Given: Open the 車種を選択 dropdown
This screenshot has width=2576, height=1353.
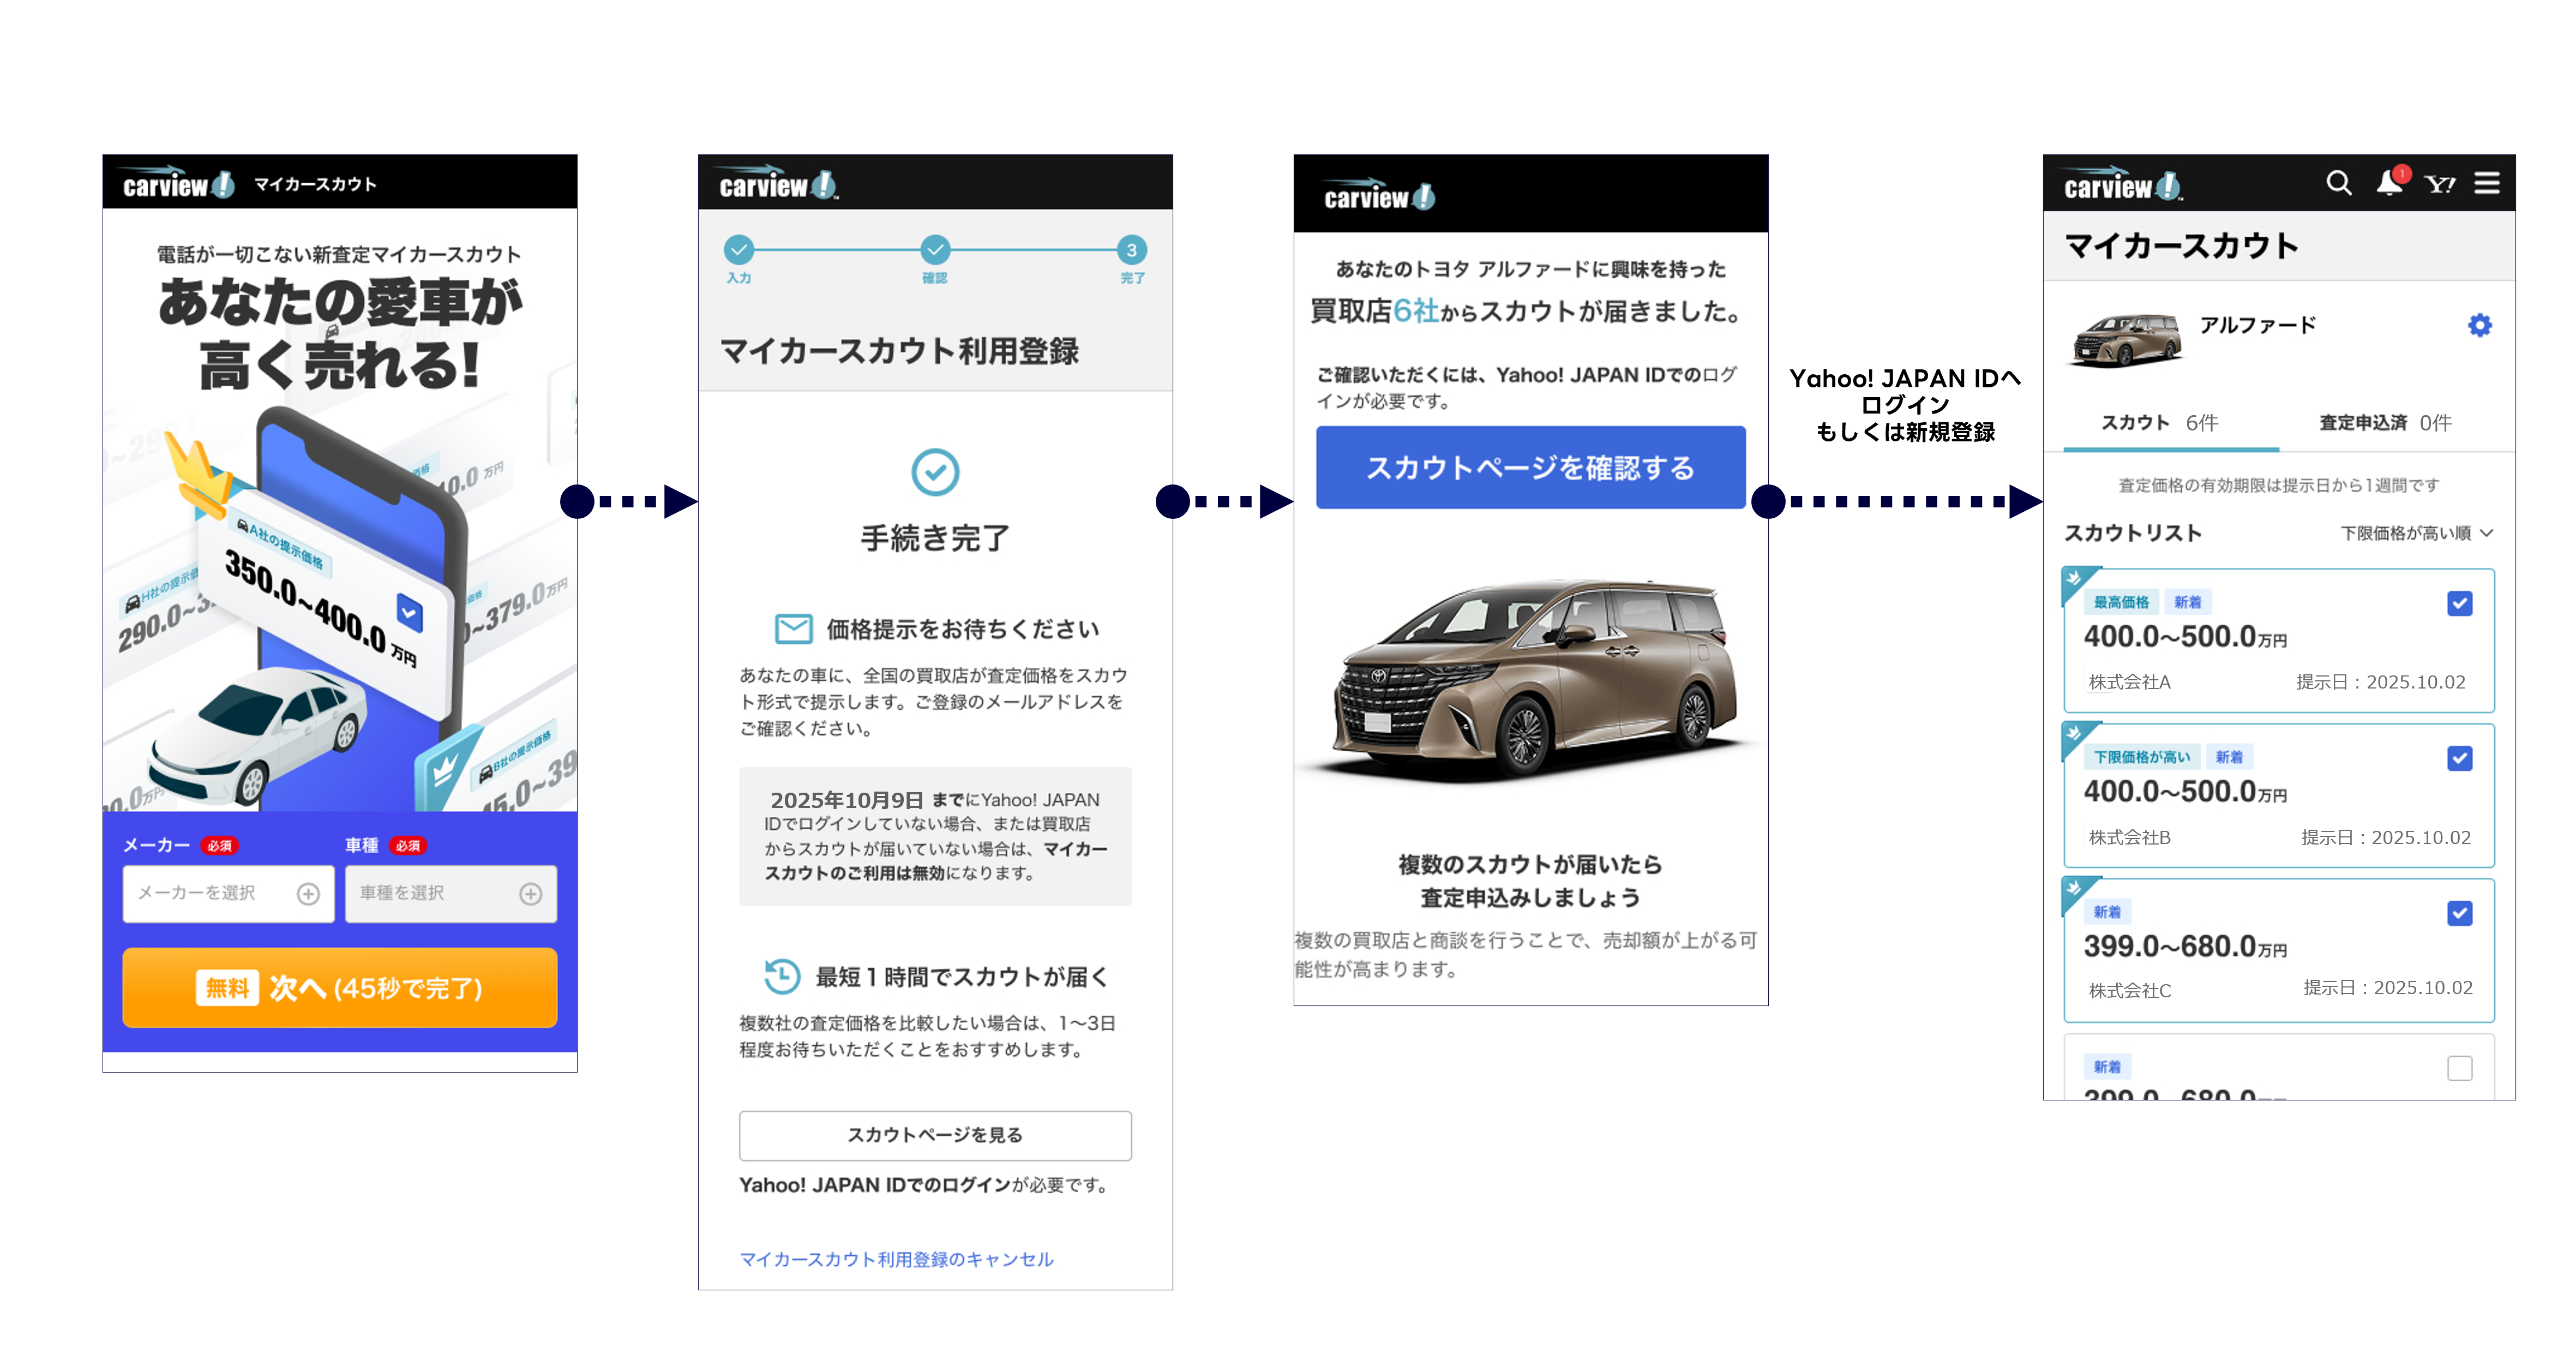Looking at the screenshot, I should (x=450, y=893).
